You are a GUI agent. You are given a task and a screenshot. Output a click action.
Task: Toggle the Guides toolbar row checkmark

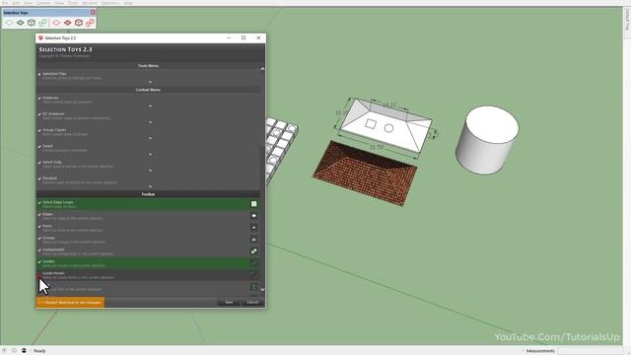pos(39,262)
